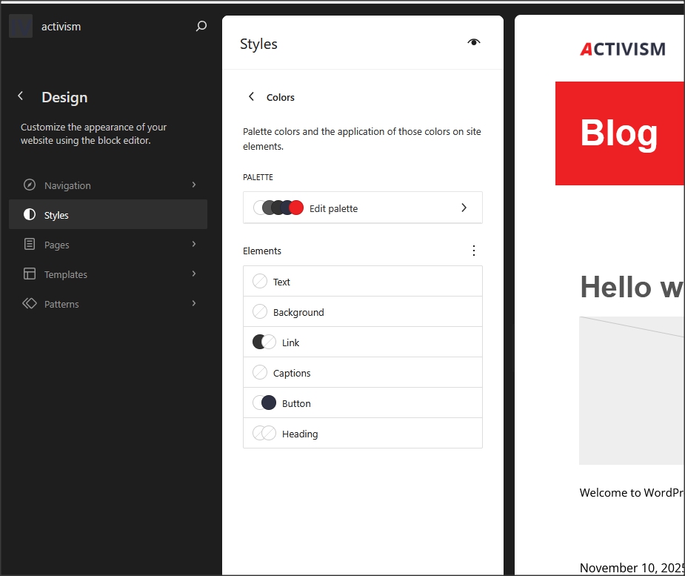
Task: Expand the Templates chevron arrow
Action: (194, 274)
